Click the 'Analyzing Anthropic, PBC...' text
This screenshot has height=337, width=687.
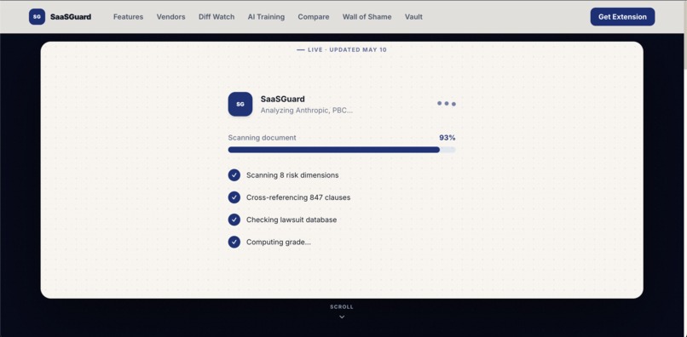tap(306, 111)
